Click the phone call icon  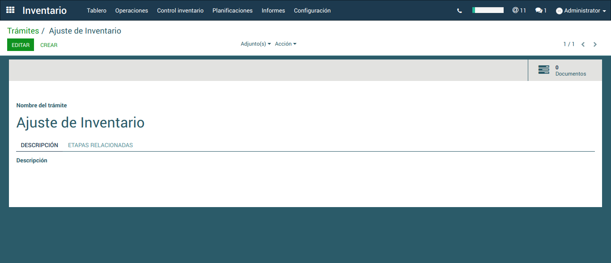point(459,11)
